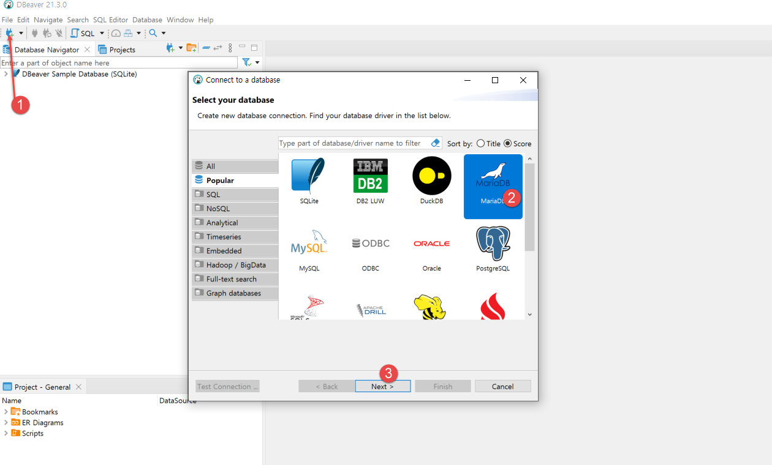772x465 pixels.
Task: Choose the All database category
Action: pos(235,166)
